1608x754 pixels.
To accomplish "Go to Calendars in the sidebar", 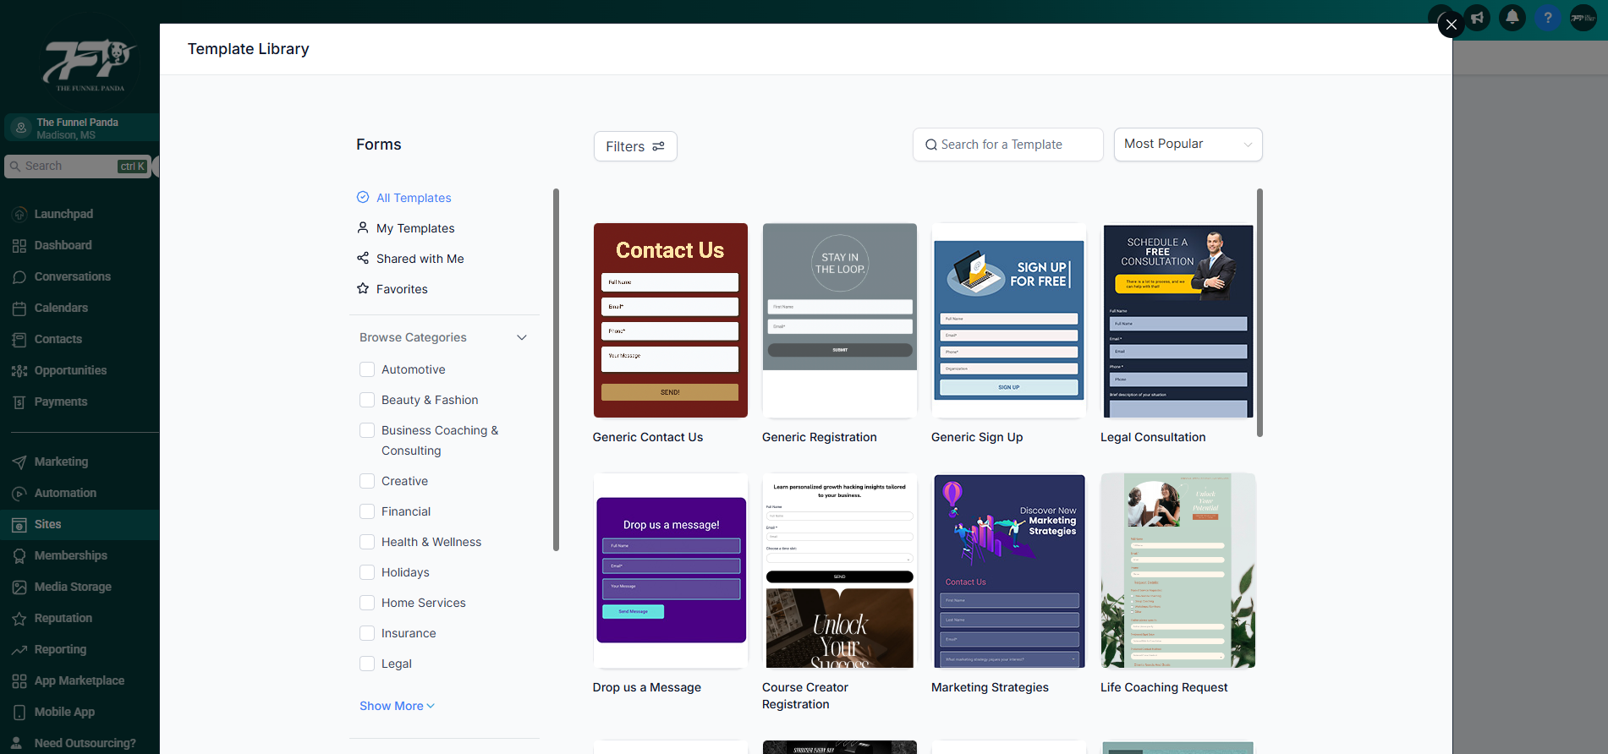I will tap(61, 308).
